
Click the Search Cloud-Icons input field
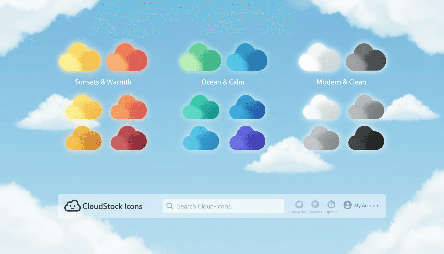[x=228, y=206]
